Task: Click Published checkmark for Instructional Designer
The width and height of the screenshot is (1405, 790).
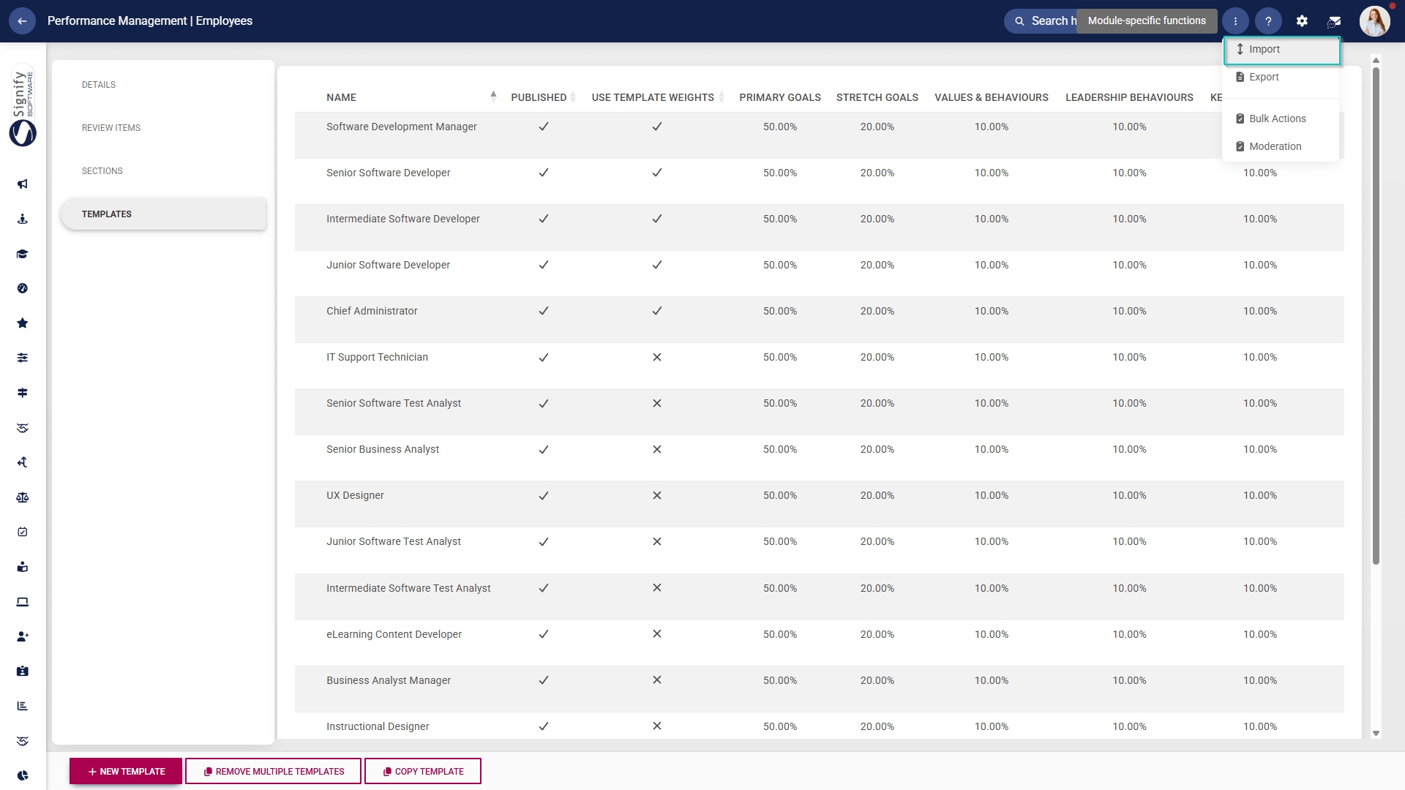Action: (x=544, y=726)
